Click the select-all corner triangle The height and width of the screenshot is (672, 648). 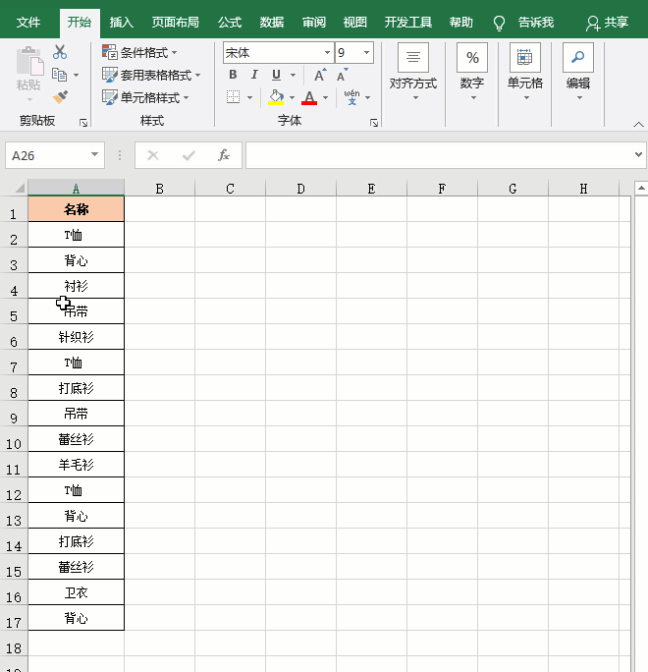(21, 189)
